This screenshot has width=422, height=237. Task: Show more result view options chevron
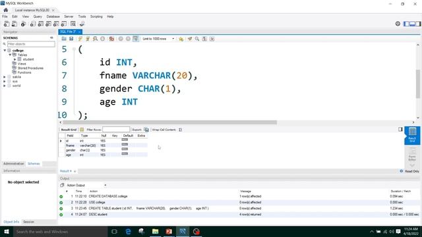412,165
